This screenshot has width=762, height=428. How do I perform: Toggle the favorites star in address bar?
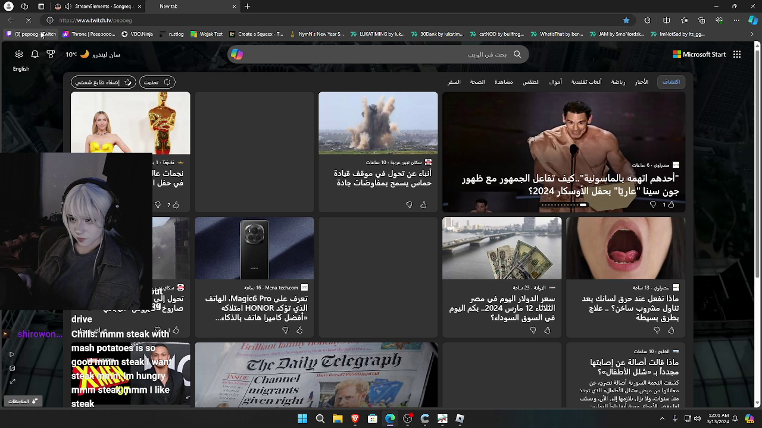coord(626,20)
